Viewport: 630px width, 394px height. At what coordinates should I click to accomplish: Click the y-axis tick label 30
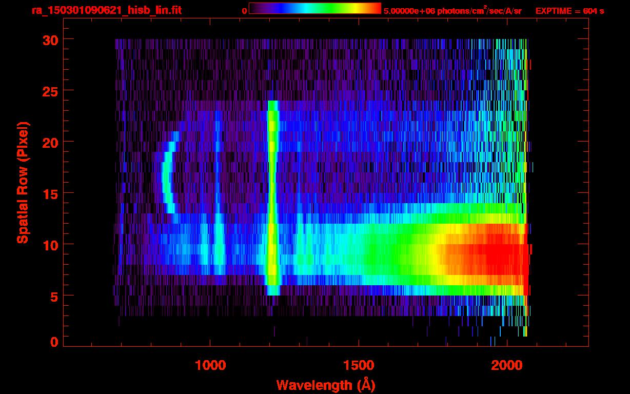(49, 40)
